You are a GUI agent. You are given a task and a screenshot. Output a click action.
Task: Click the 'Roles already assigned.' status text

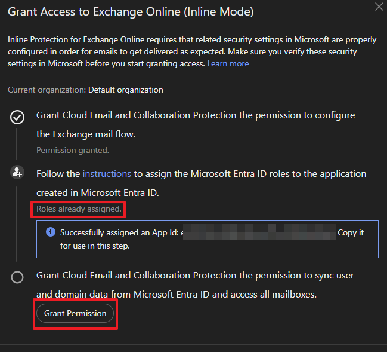tap(79, 209)
